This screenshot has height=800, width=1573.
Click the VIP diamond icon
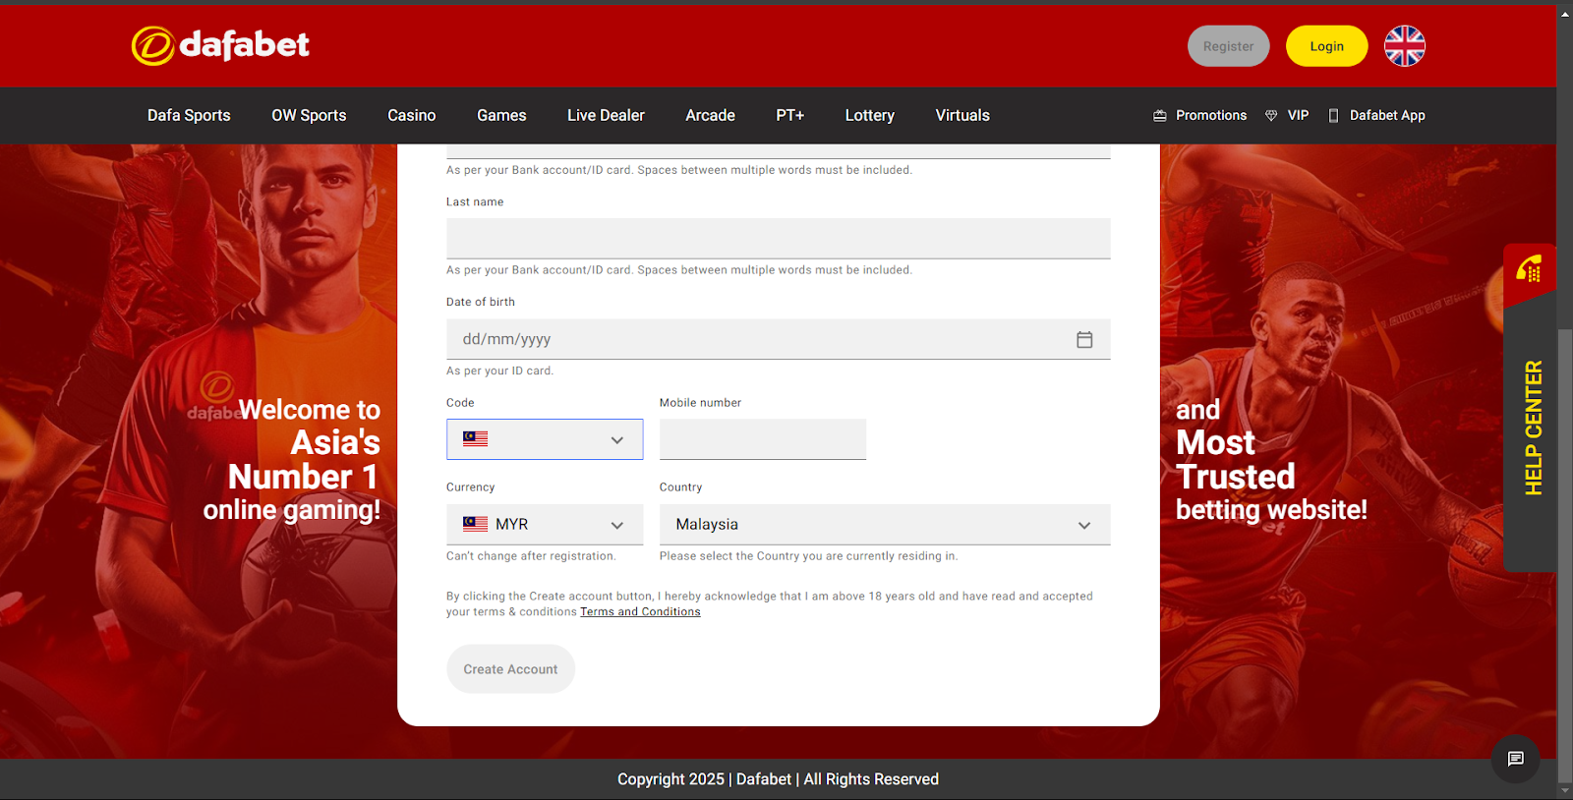(x=1271, y=116)
